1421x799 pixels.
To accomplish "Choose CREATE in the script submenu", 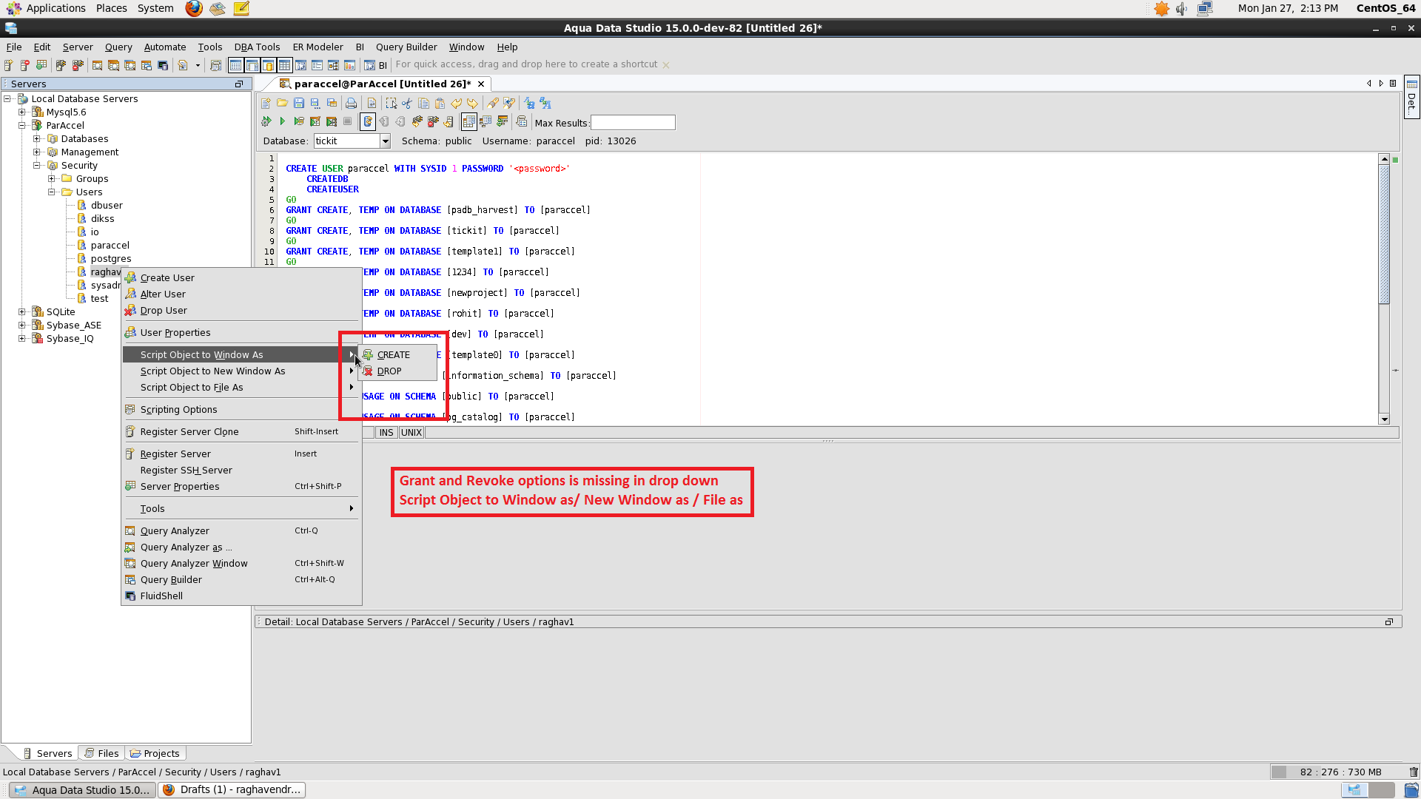I will 397,354.
